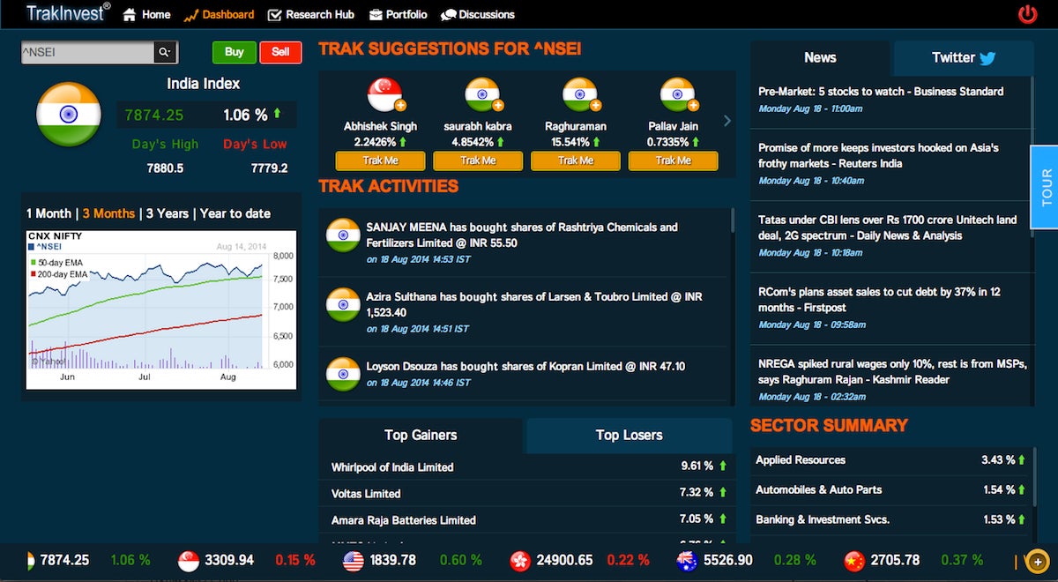
Task: Click the Australia flag in the ticker
Action: [x=686, y=560]
